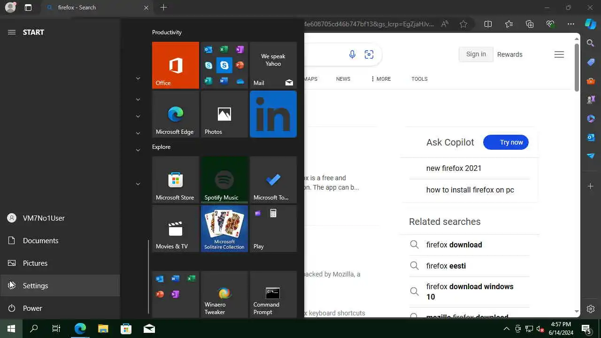601x338 pixels.
Task: Open Edge Favorites panel
Action: click(x=509, y=24)
